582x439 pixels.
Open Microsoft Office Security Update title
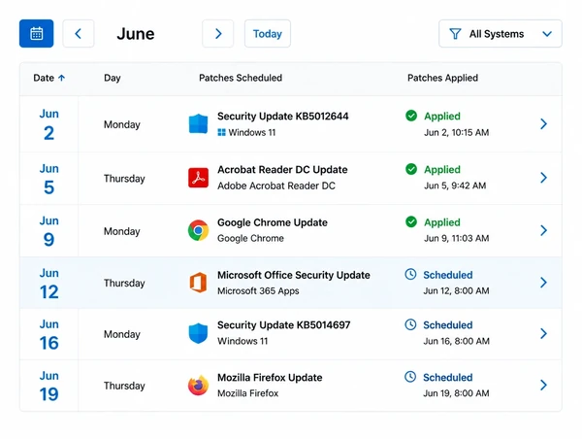click(294, 275)
